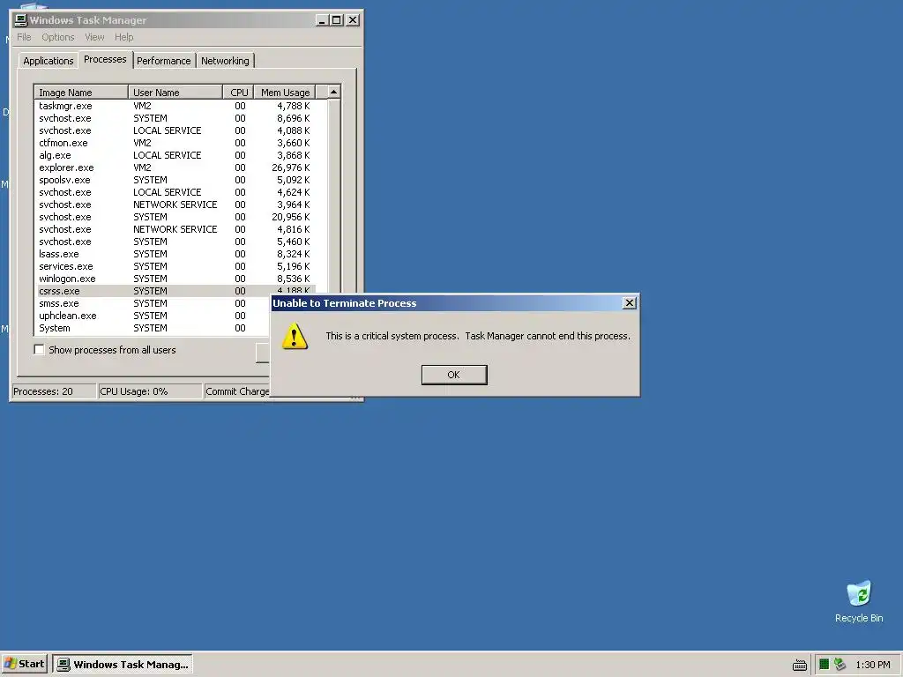The image size is (903, 677).
Task: Select the System process row
Action: coord(153,328)
